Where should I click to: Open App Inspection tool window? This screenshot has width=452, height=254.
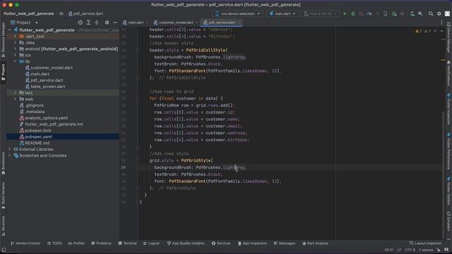point(253,243)
